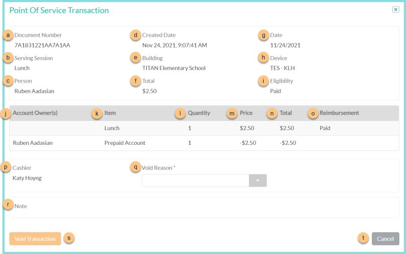Click the Total column header in table
This screenshot has width=406, height=254.
(286, 113)
